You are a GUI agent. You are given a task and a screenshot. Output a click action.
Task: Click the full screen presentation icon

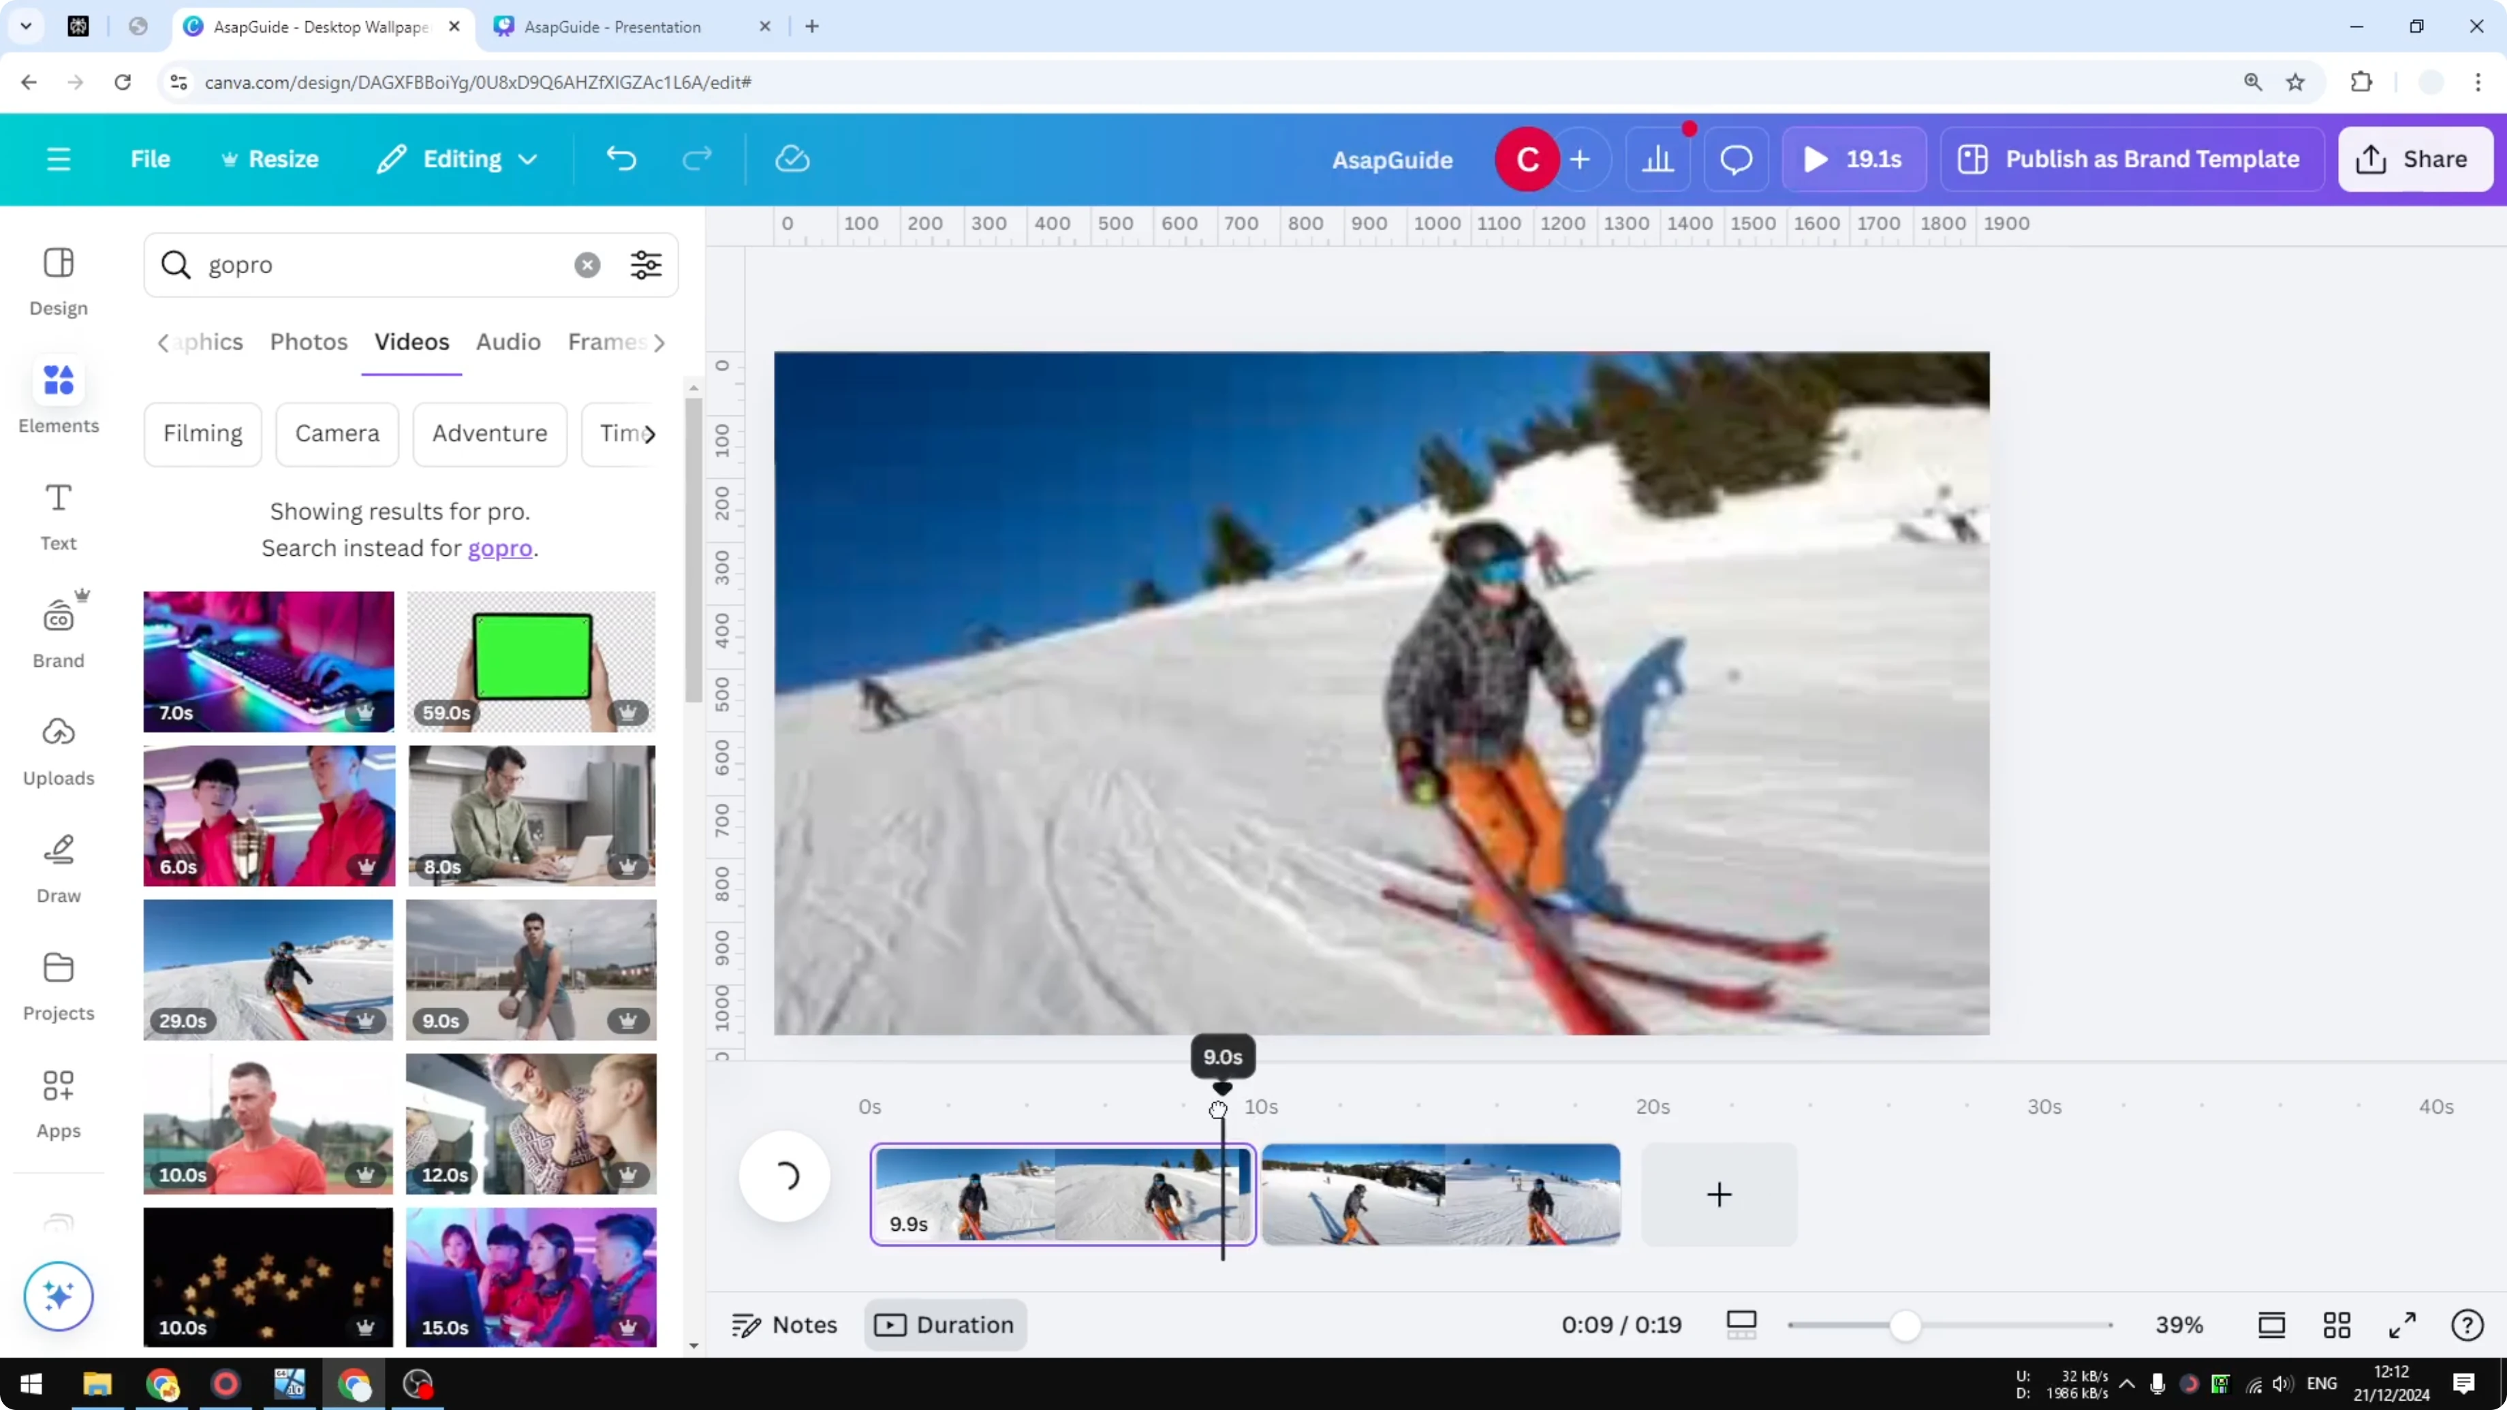[2401, 1324]
